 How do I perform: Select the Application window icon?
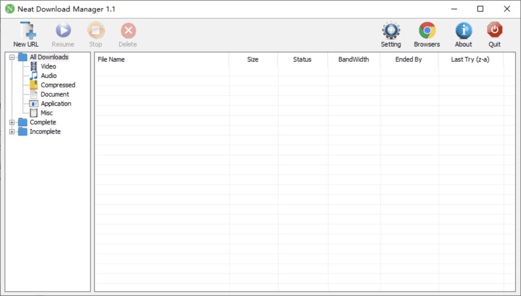click(34, 104)
